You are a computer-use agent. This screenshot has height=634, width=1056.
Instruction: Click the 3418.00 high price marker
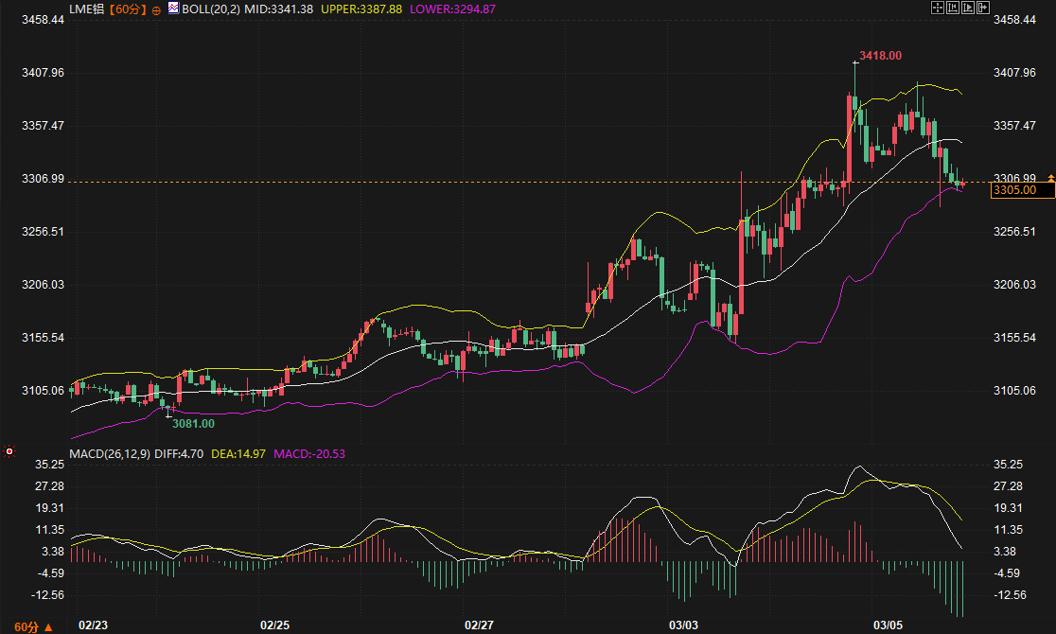pyautogui.click(x=879, y=56)
